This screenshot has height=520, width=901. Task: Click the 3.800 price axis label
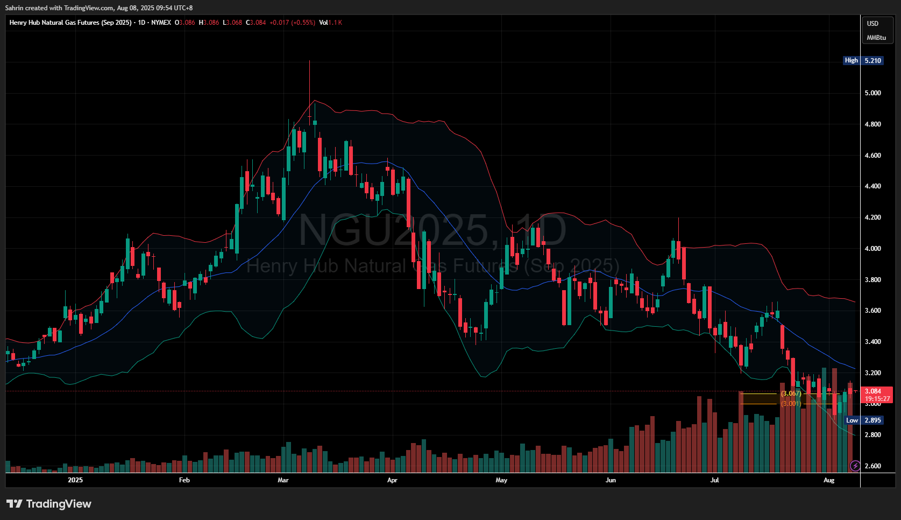point(872,280)
